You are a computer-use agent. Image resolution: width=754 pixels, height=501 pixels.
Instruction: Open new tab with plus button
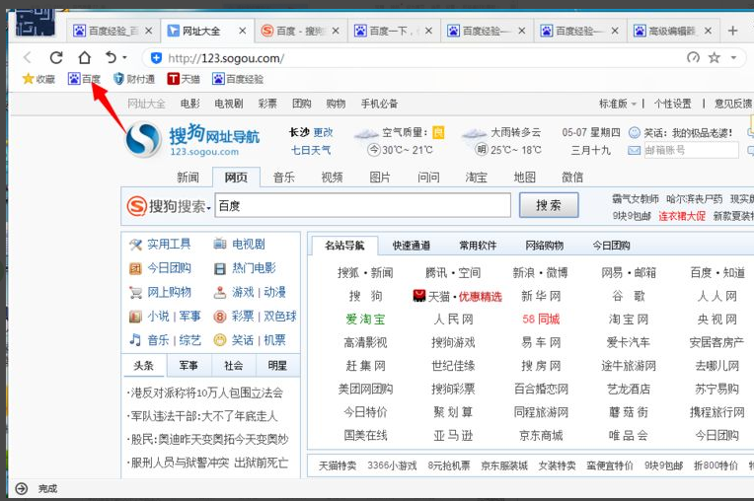(x=732, y=31)
